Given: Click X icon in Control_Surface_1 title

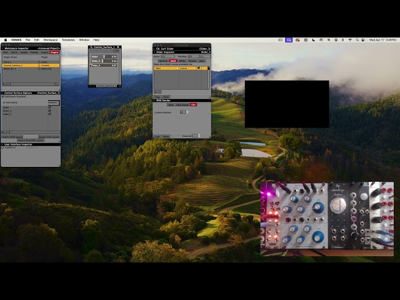Looking at the screenshot, I should click(118, 47).
